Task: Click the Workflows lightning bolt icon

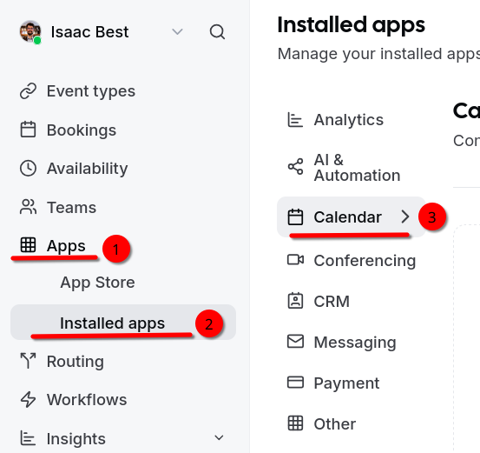Action: tap(28, 399)
